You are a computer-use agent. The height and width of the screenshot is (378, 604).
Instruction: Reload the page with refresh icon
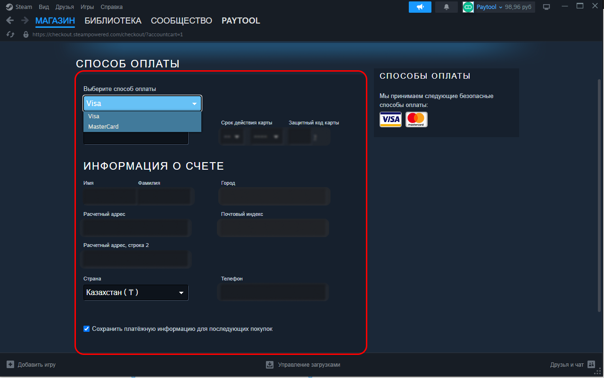pyautogui.click(x=10, y=34)
